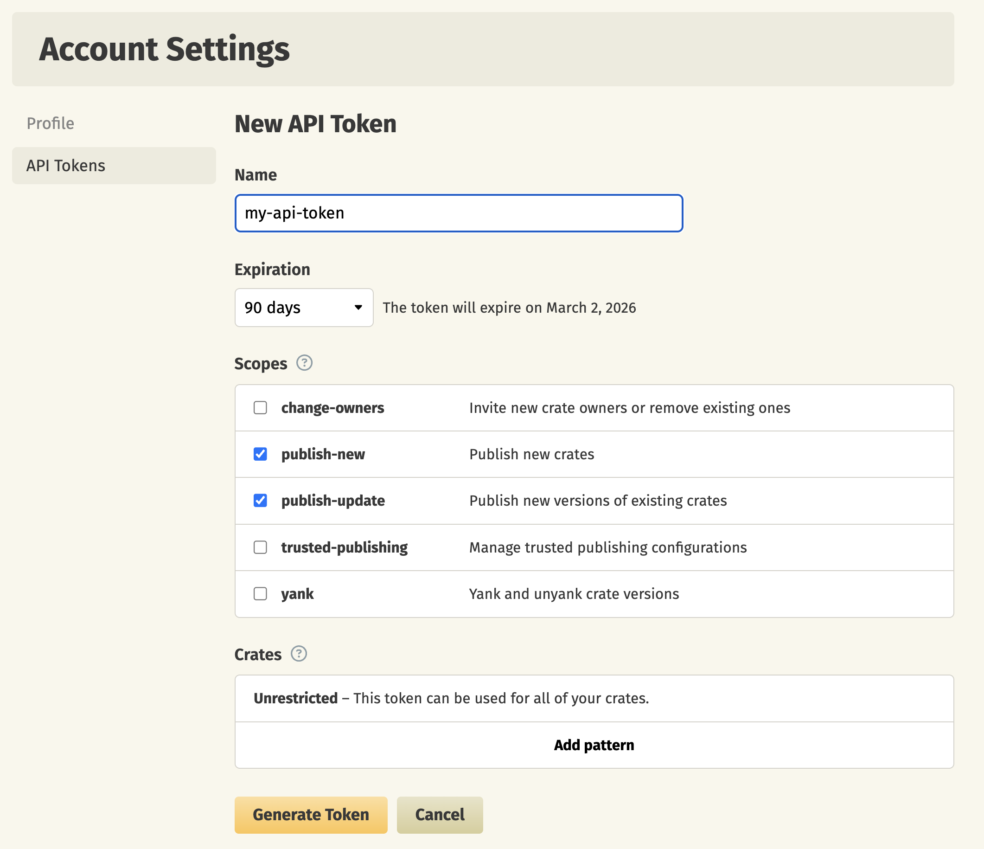Open the Scopes help tooltip
The height and width of the screenshot is (849, 984).
tap(304, 363)
